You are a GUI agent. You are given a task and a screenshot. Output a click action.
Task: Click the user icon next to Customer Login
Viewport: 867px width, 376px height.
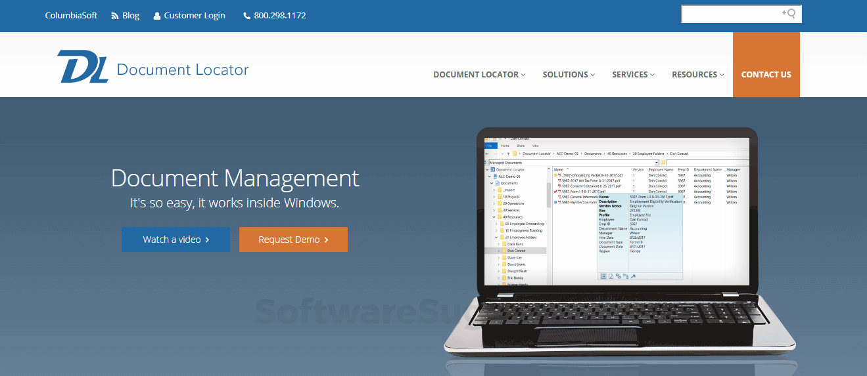[157, 16]
